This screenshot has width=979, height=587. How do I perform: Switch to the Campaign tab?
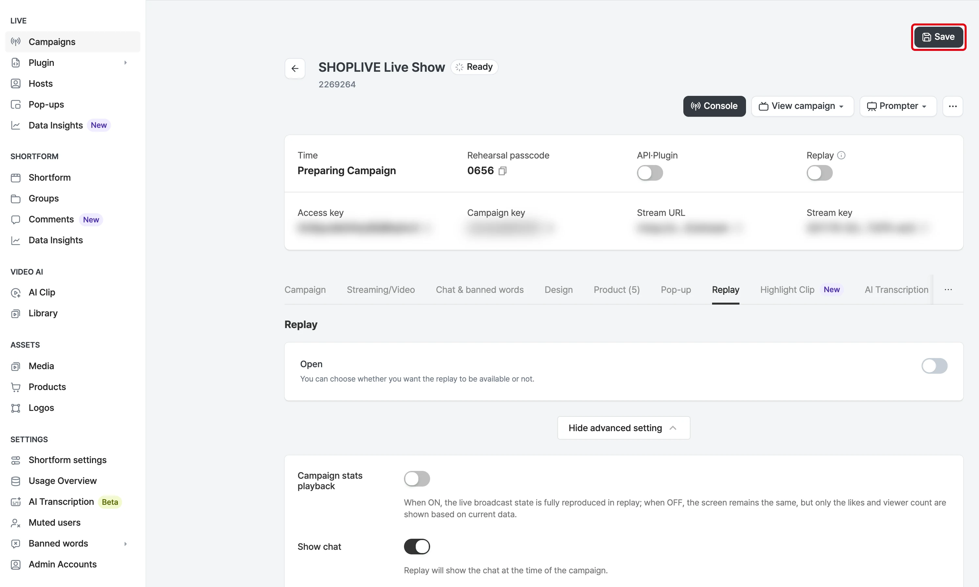tap(305, 290)
